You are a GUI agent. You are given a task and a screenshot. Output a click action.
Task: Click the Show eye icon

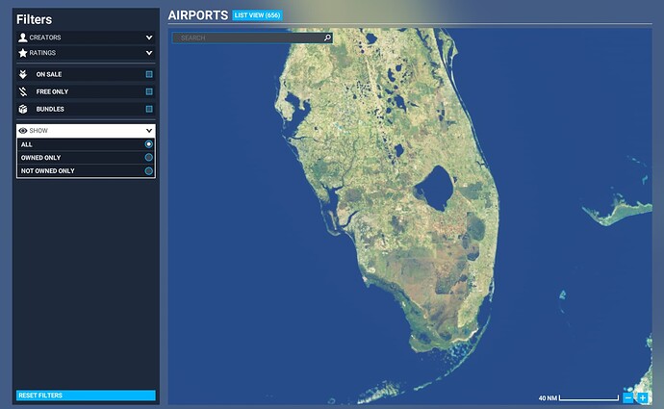coord(23,131)
